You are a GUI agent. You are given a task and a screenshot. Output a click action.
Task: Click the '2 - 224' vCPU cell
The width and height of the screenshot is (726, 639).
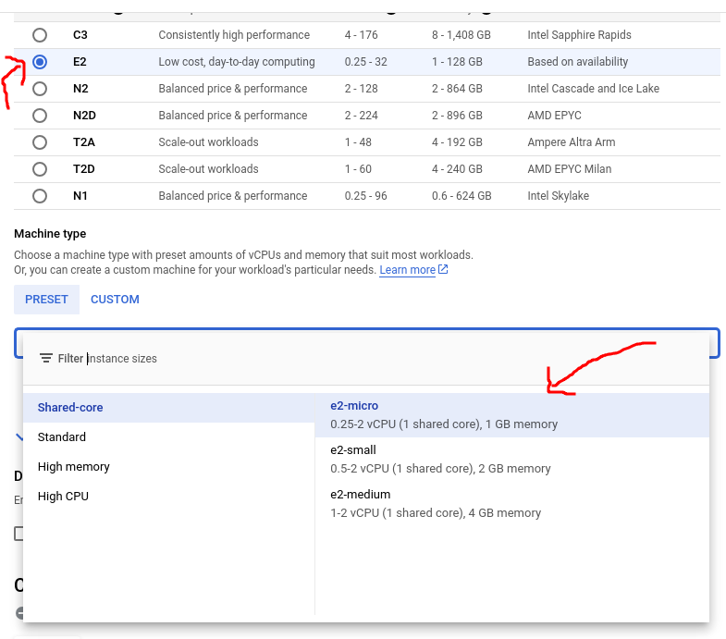(361, 116)
